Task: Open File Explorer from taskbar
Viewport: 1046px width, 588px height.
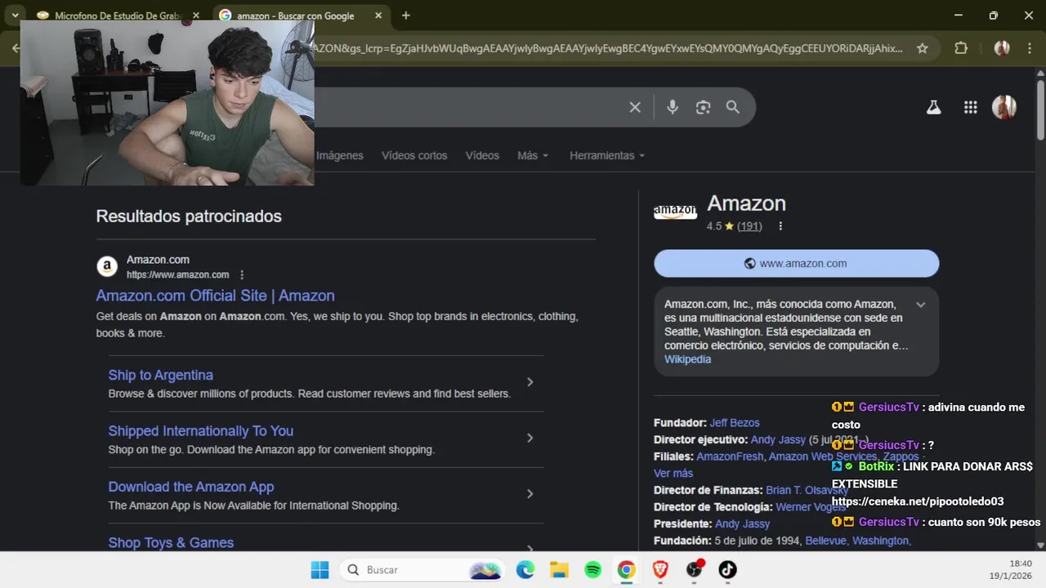Action: coord(559,570)
